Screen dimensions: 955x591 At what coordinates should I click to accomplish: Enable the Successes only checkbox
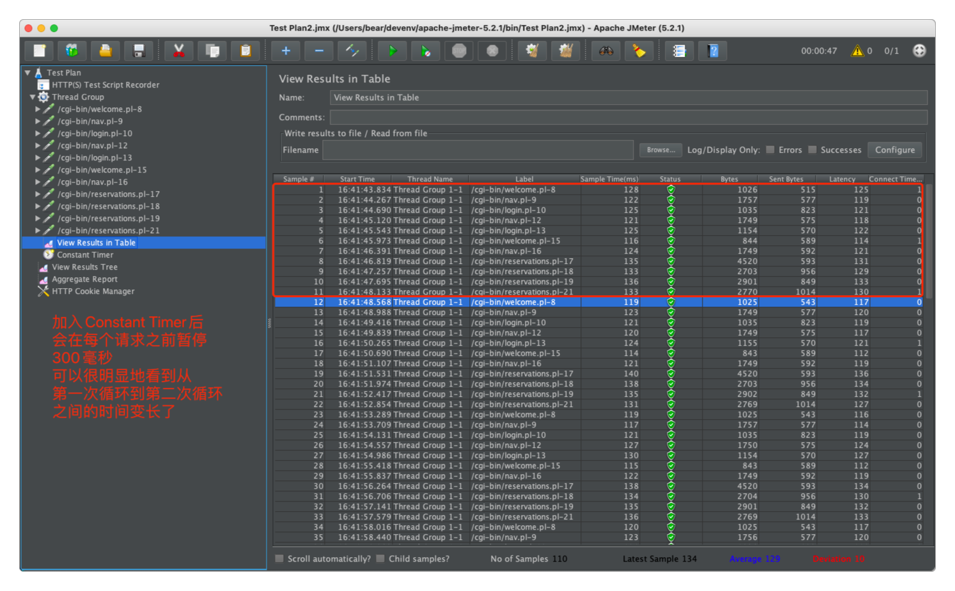[812, 150]
